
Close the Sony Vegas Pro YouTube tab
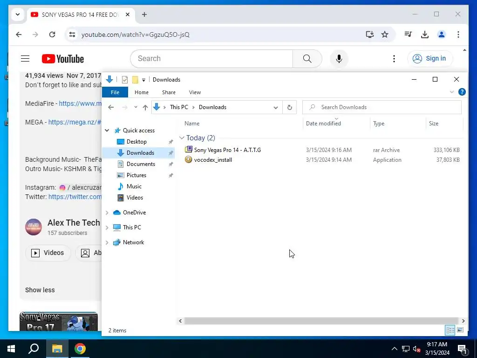pyautogui.click(x=128, y=14)
